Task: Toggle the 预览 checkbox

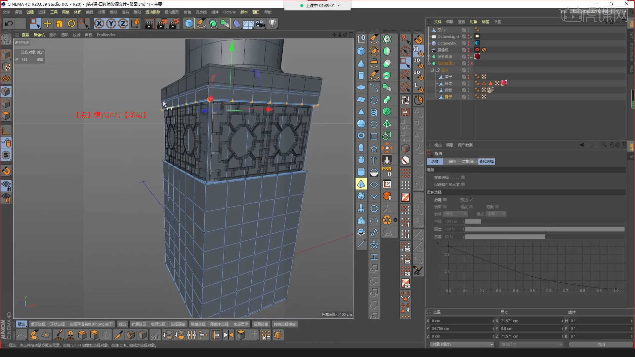Action: (x=471, y=200)
